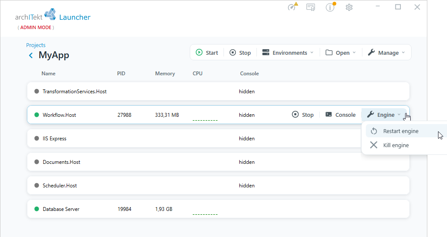Start all services with the Start button
This screenshot has height=237, width=447.
click(x=207, y=53)
